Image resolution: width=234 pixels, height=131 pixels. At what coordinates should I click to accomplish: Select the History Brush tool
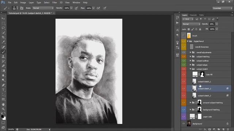[x=3, y=61]
